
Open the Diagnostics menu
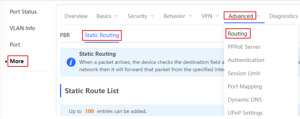pos(283,16)
